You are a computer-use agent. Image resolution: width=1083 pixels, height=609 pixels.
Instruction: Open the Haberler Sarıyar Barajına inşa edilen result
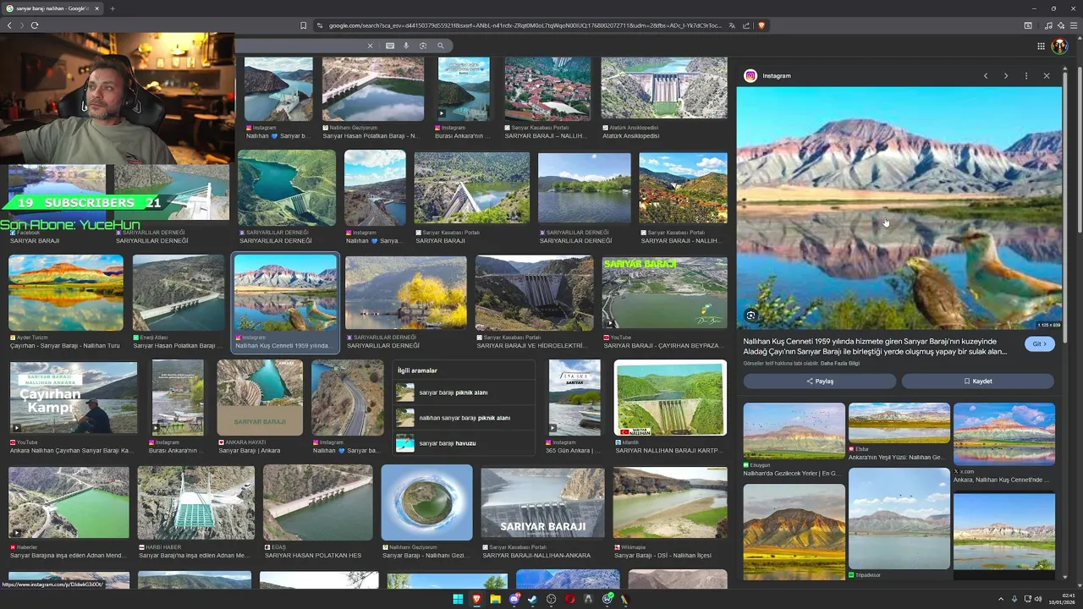pos(69,502)
